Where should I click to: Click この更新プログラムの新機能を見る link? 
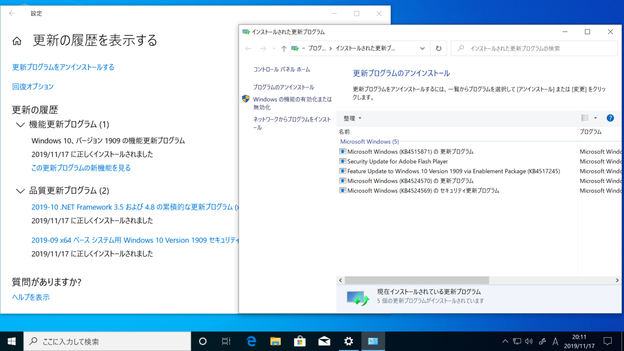tap(81, 168)
